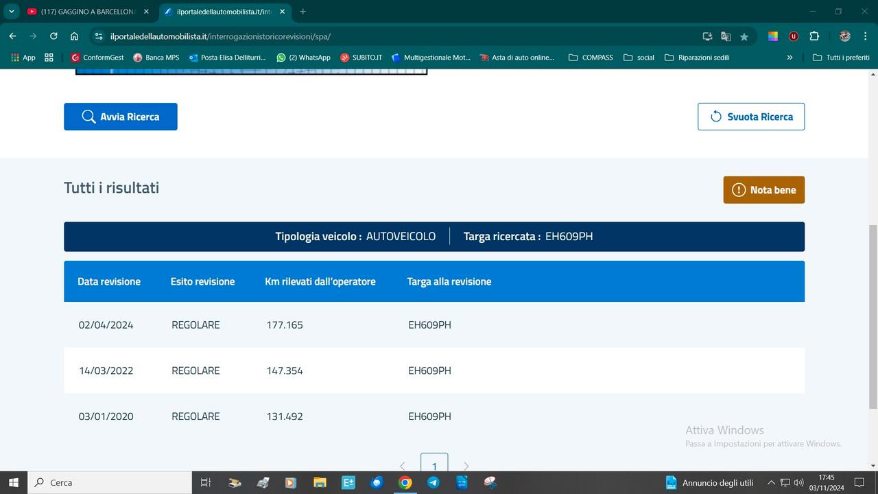Go back to the previous page
Image resolution: width=878 pixels, height=494 pixels.
12,36
